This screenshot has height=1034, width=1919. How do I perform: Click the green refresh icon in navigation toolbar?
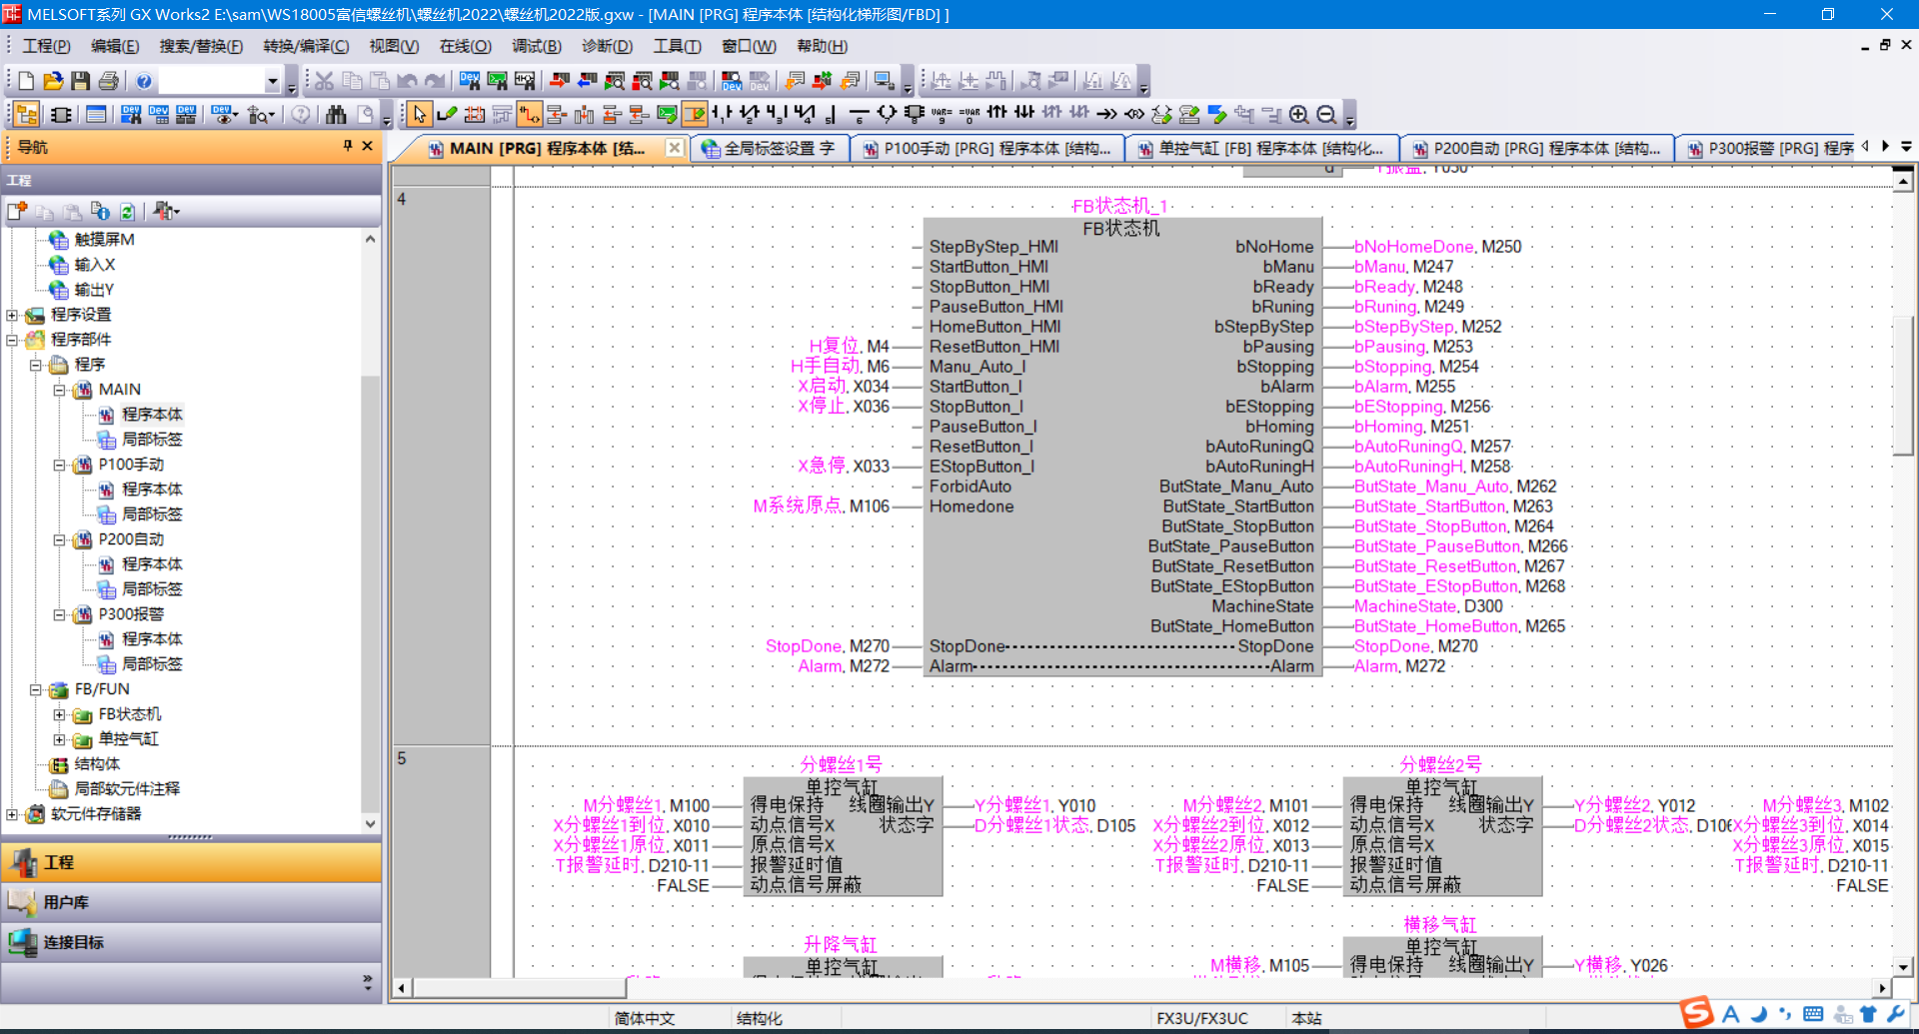coord(127,211)
